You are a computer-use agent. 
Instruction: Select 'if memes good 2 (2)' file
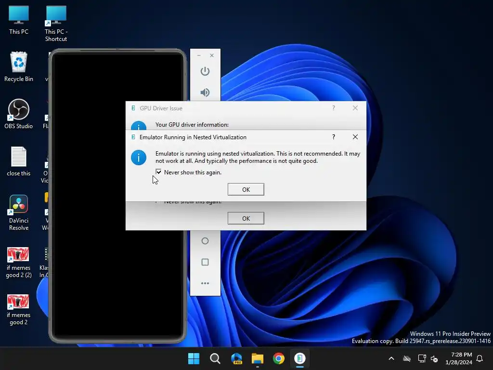[19, 263]
